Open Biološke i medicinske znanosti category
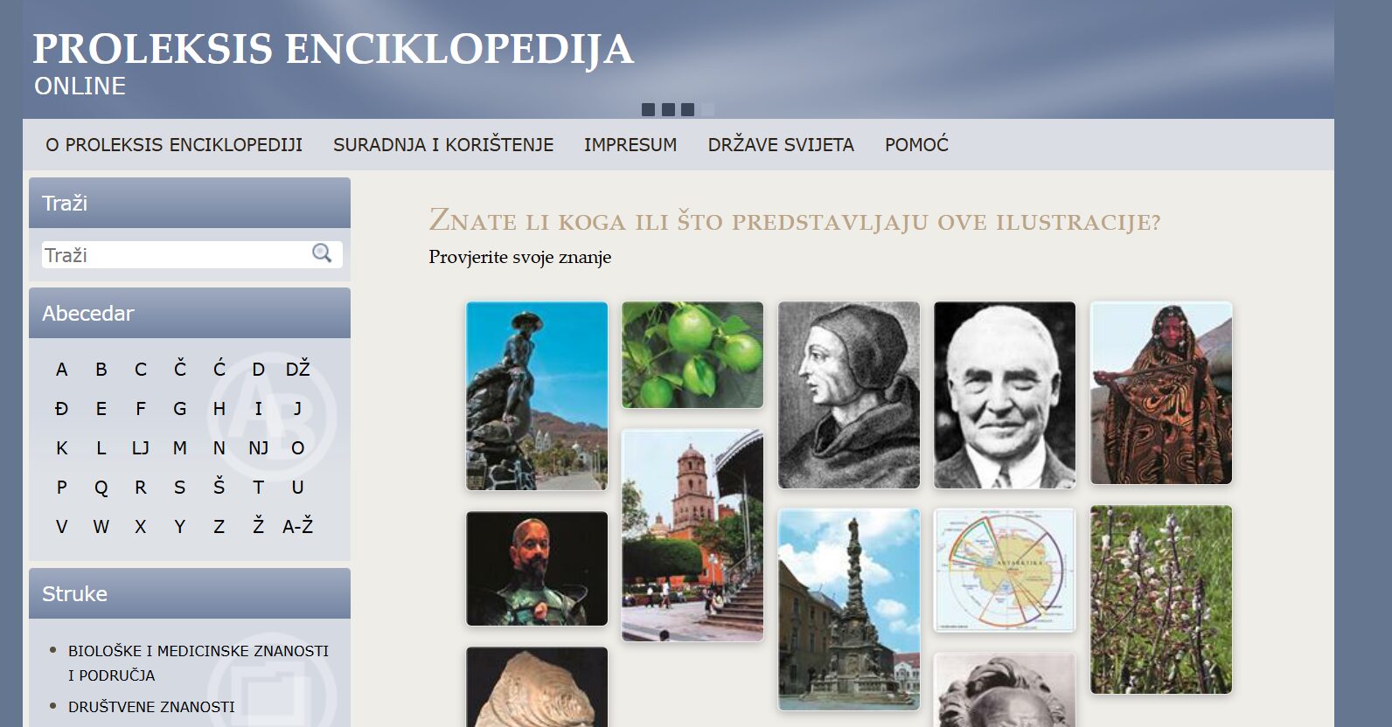This screenshot has height=727, width=1392. point(198,663)
